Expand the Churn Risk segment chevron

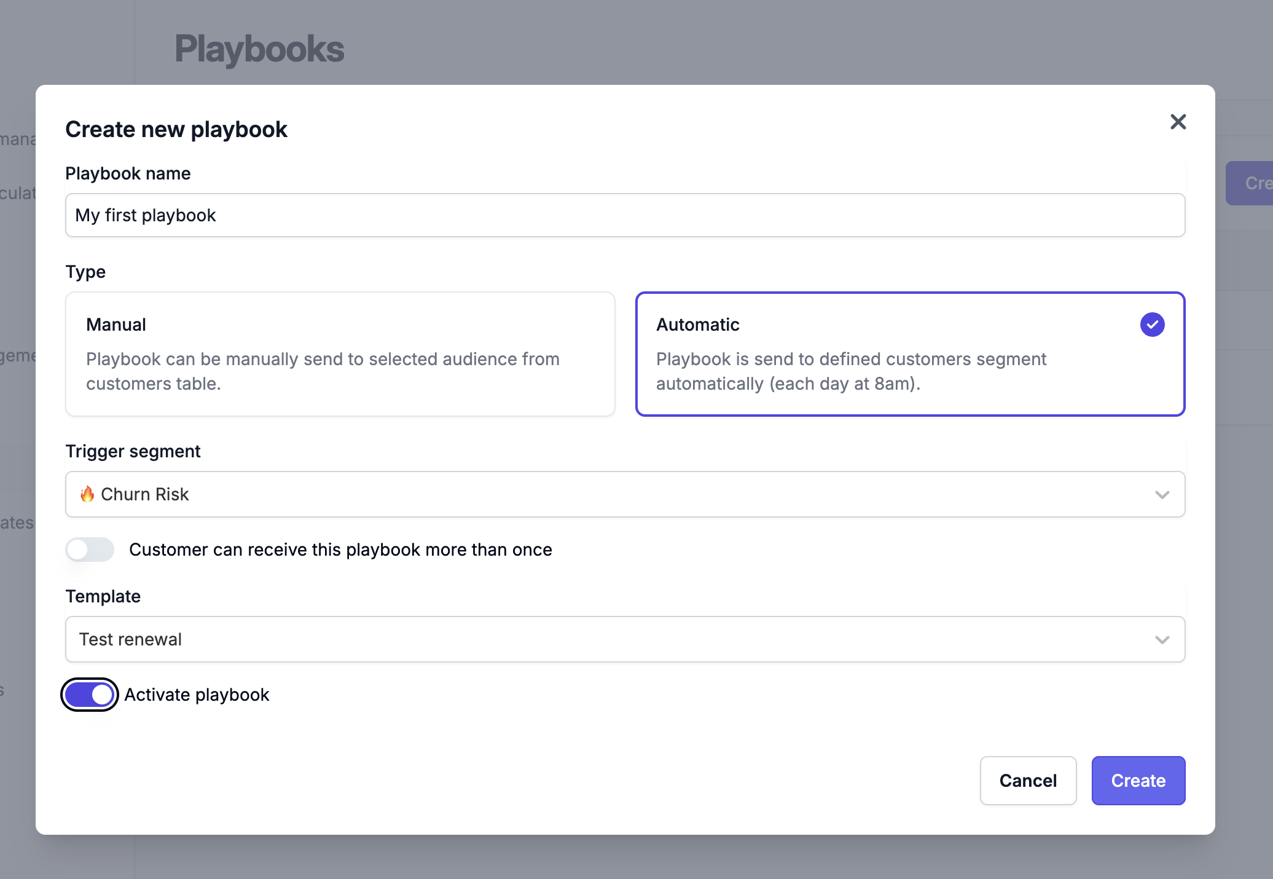(1161, 494)
